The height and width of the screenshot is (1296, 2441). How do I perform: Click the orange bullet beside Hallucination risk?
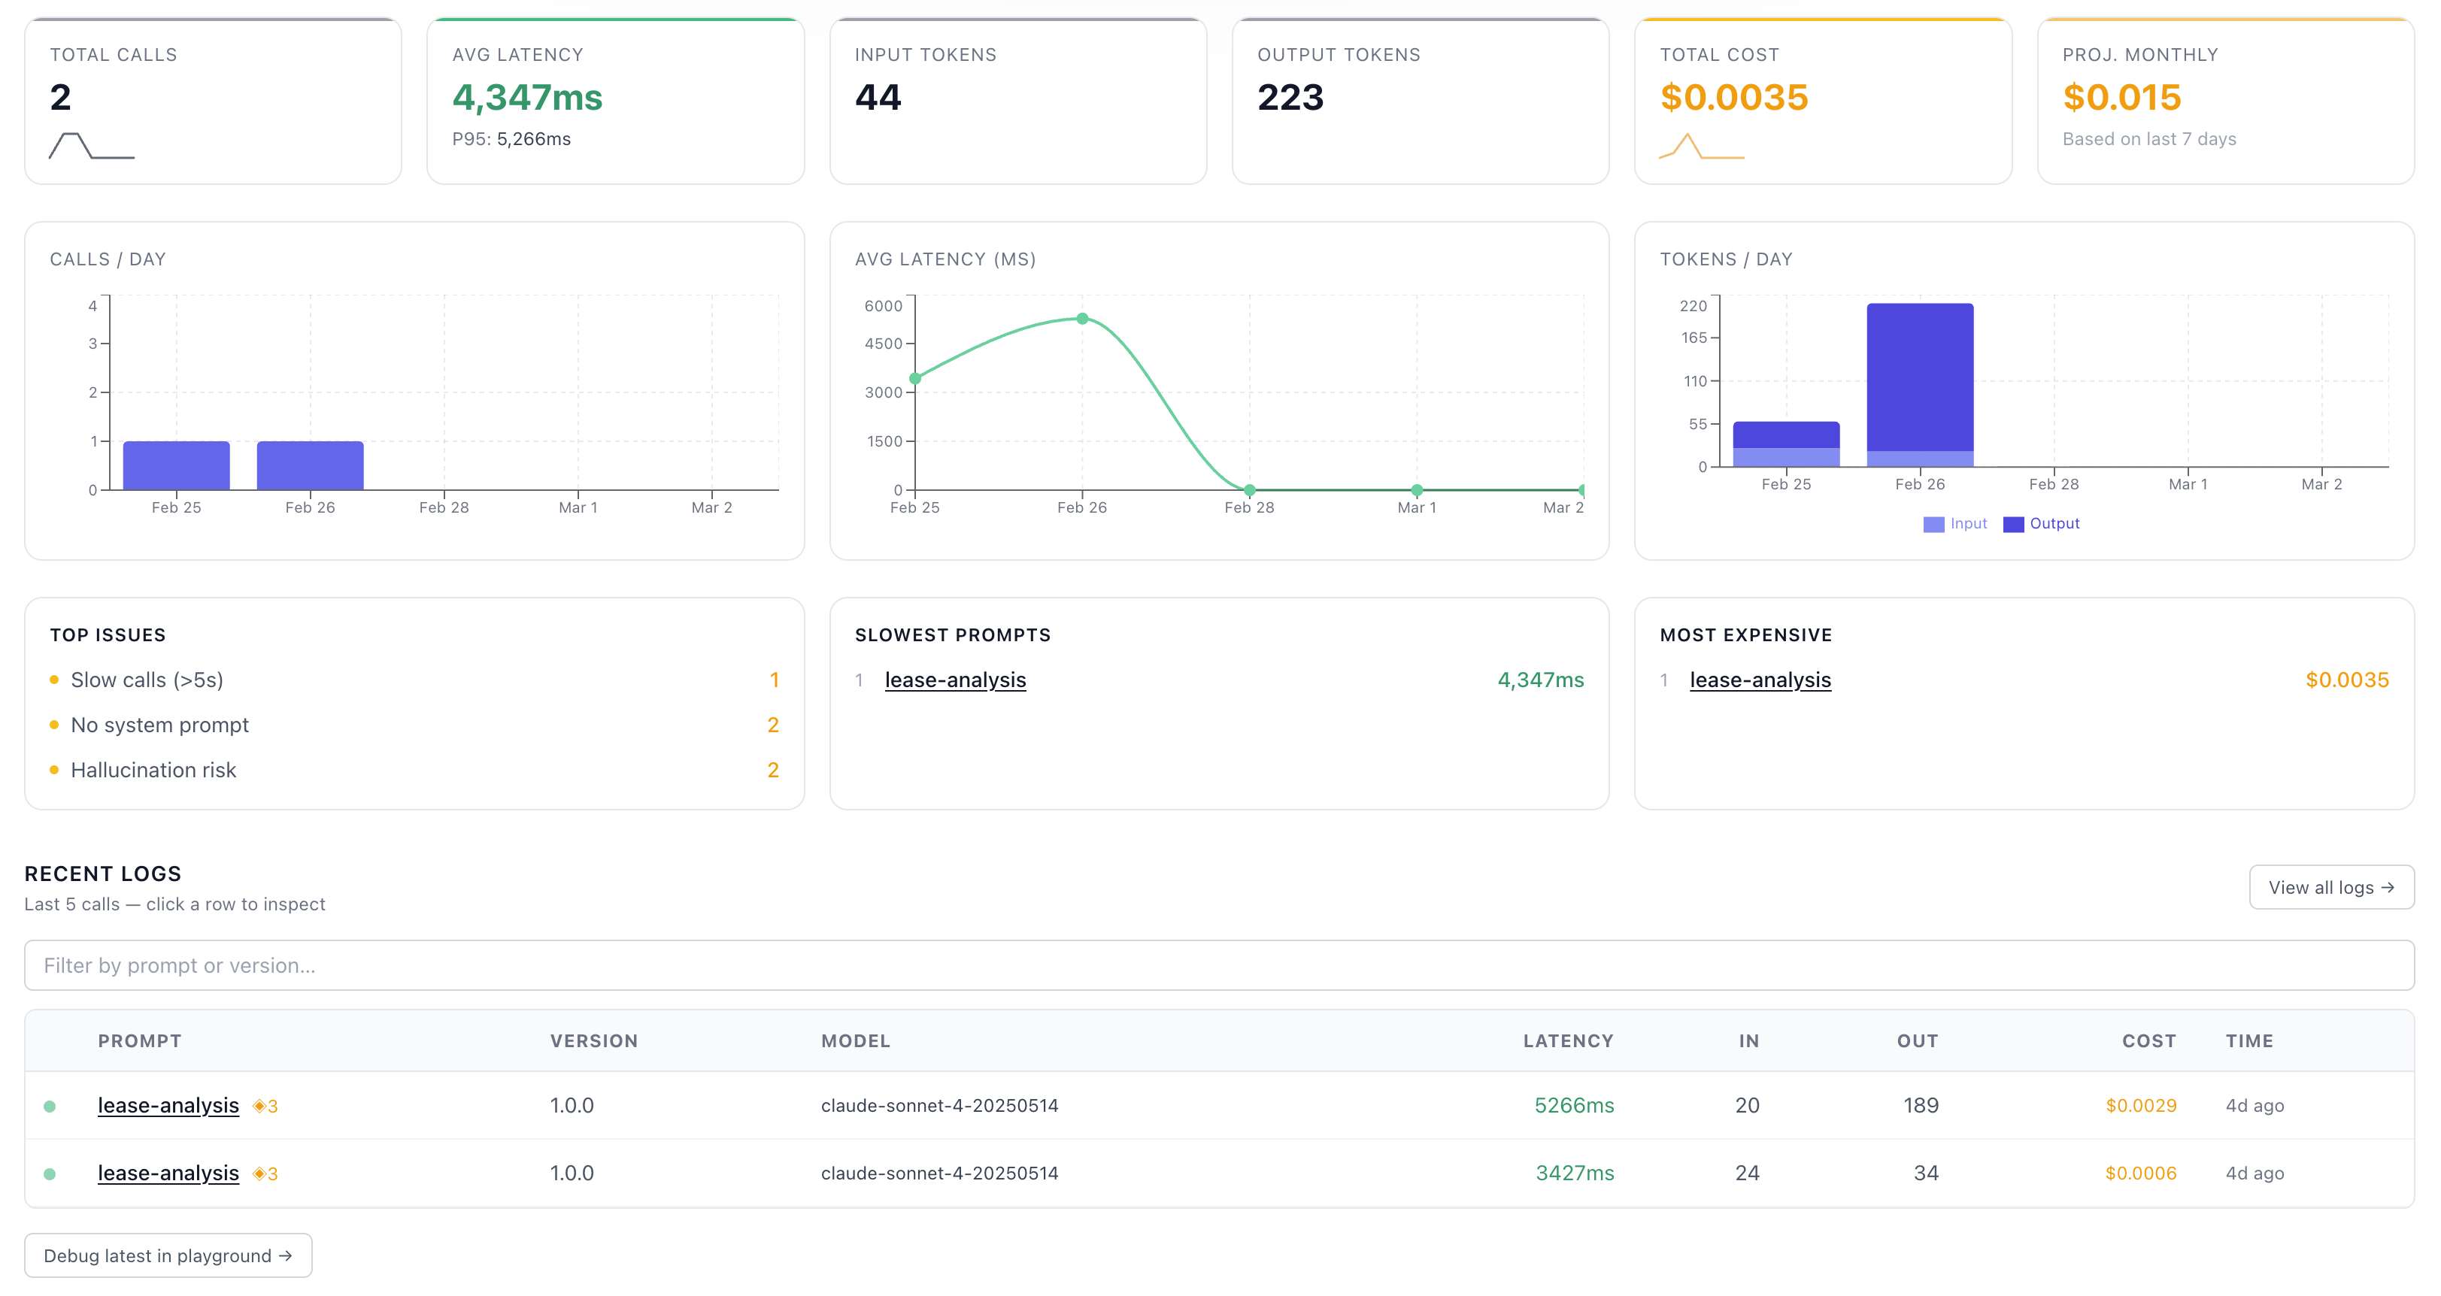pyautogui.click(x=54, y=771)
